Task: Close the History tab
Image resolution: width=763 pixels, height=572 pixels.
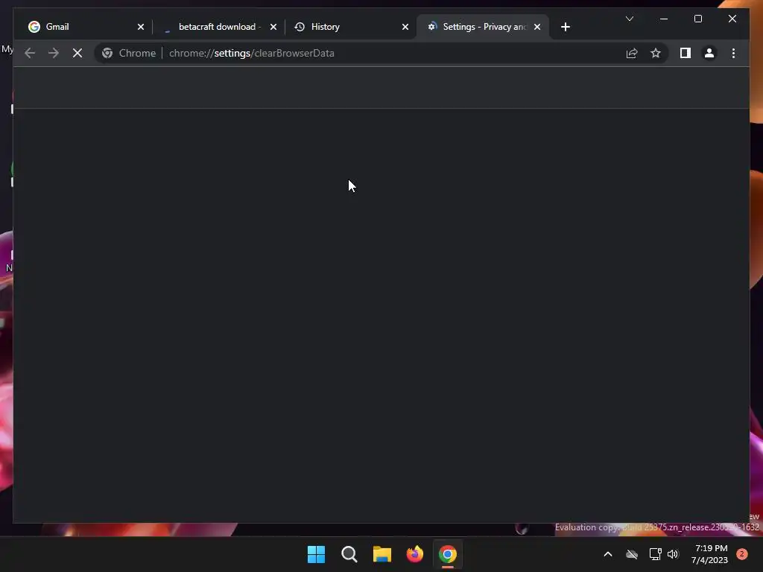Action: [x=405, y=27]
